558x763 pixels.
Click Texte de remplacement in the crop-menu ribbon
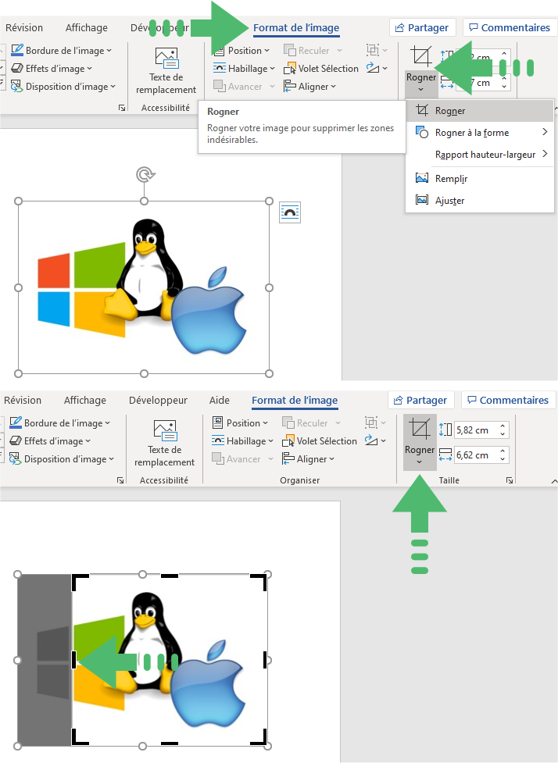(x=166, y=70)
